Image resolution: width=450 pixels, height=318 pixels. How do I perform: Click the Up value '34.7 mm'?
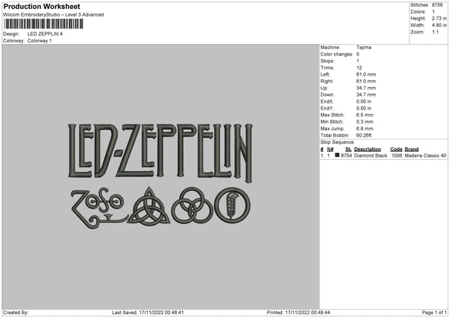click(366, 88)
